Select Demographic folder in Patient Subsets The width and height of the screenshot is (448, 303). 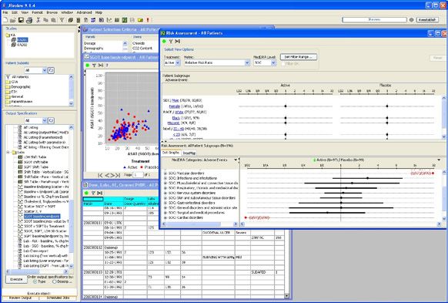(21, 86)
